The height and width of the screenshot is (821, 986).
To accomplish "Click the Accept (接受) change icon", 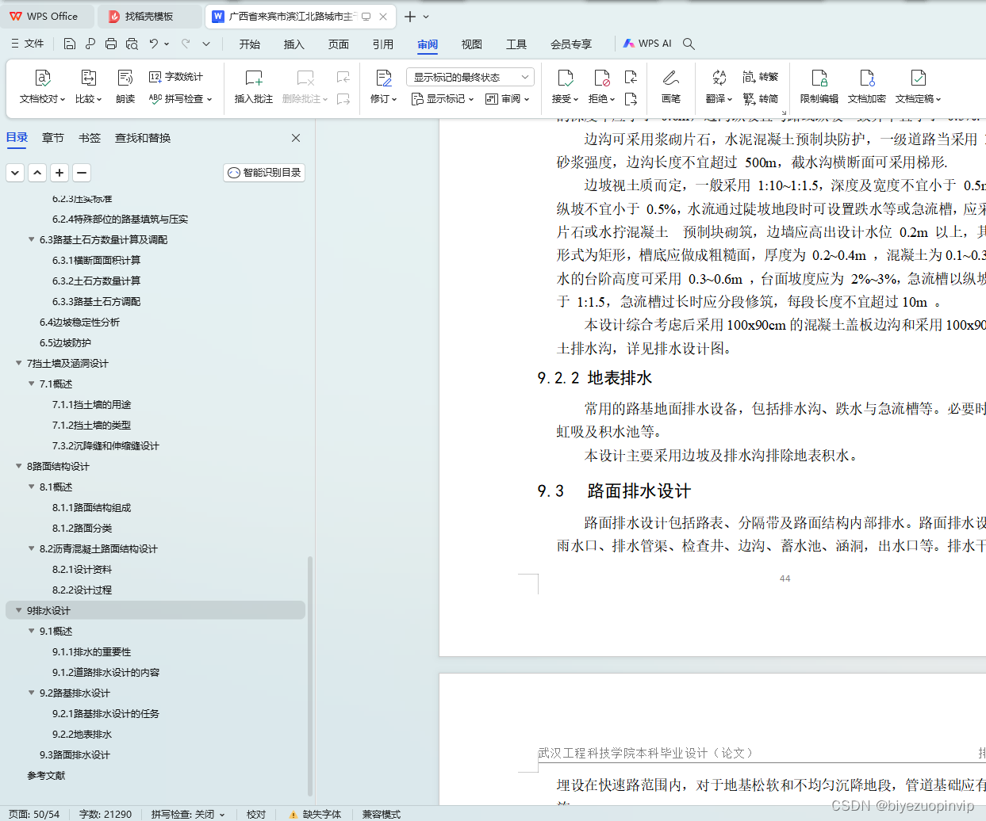I will tap(565, 78).
